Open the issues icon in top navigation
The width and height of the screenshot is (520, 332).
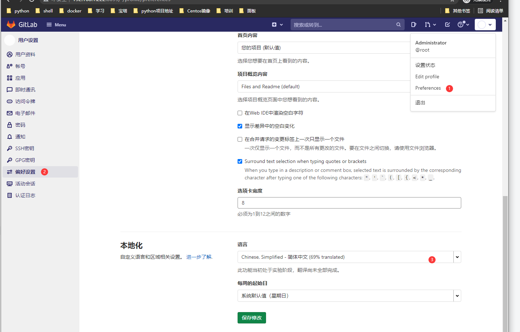pyautogui.click(x=413, y=25)
